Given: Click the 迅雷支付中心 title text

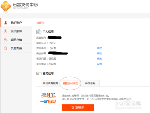Looking at the screenshot, I should click(25, 4).
